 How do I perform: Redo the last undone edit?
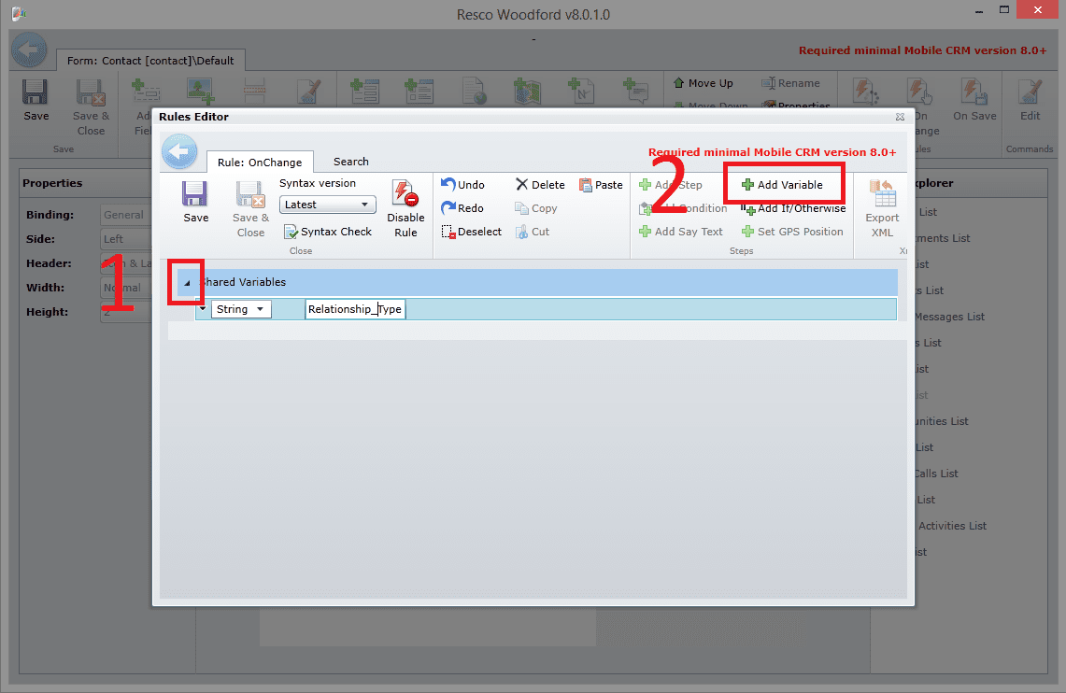[462, 208]
